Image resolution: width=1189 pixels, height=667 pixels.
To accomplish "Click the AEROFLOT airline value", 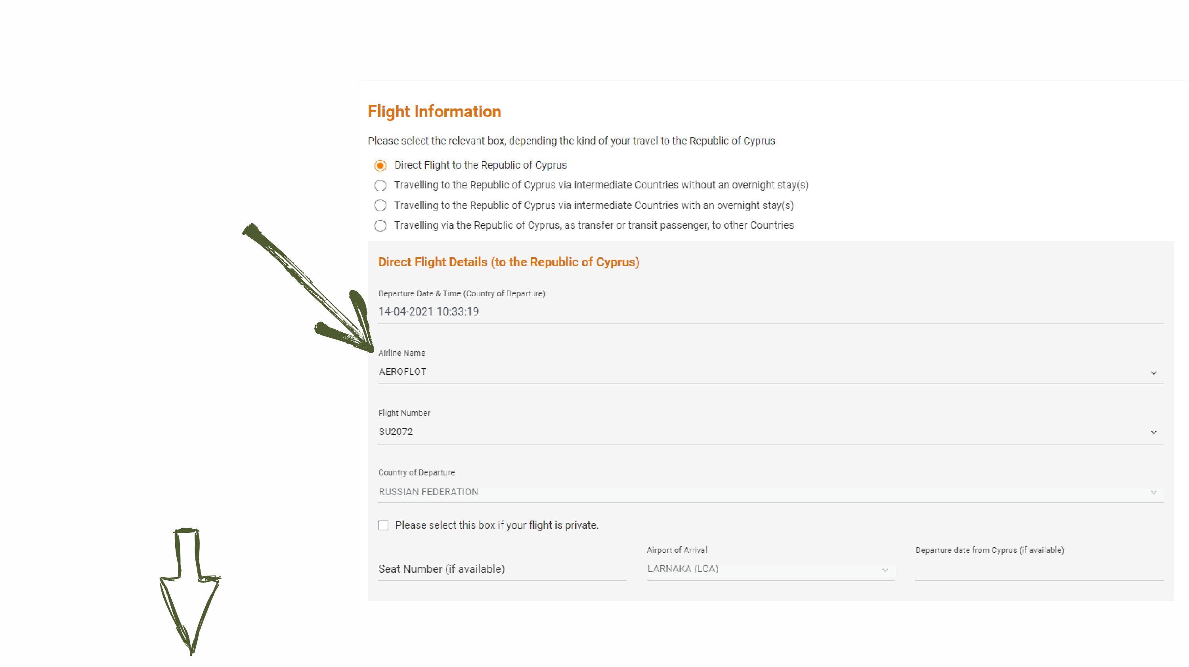I will click(x=402, y=372).
